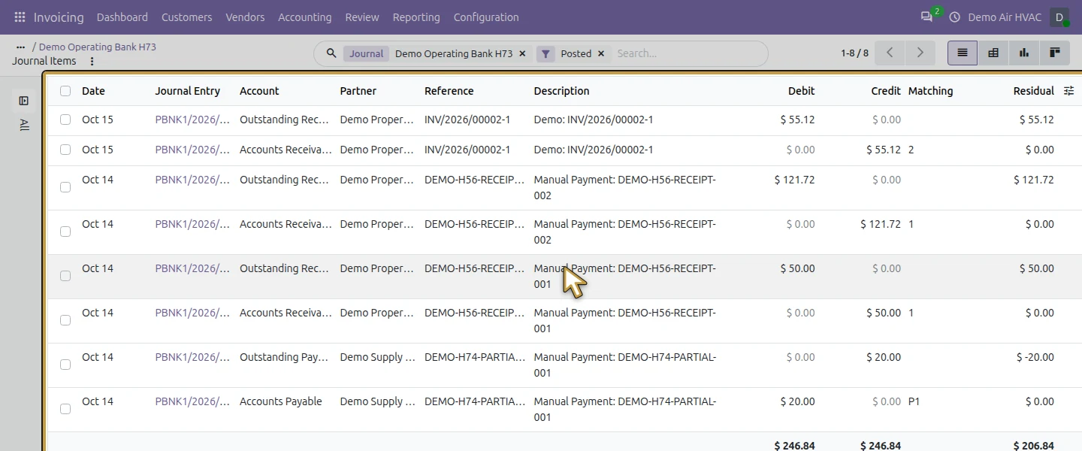1082x451 pixels.
Task: Click the search magnifier icon
Action: click(331, 53)
